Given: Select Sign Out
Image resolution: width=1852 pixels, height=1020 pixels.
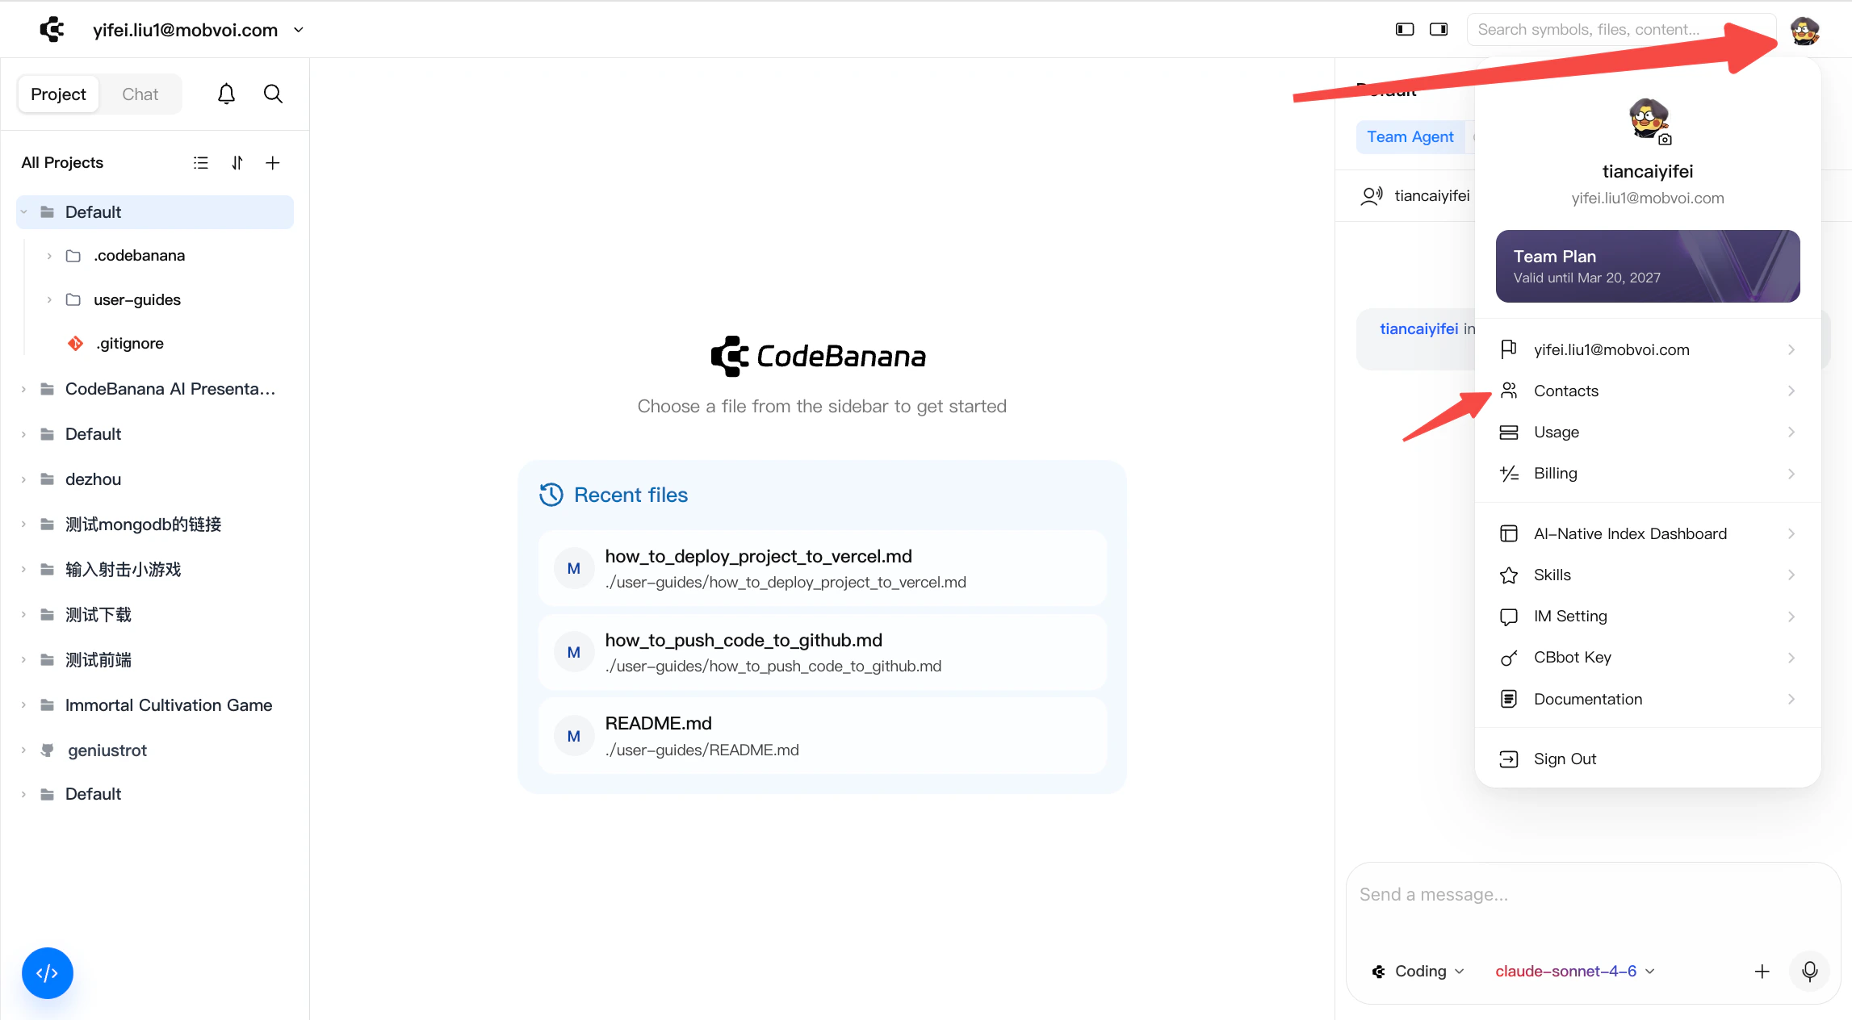Looking at the screenshot, I should [x=1648, y=759].
